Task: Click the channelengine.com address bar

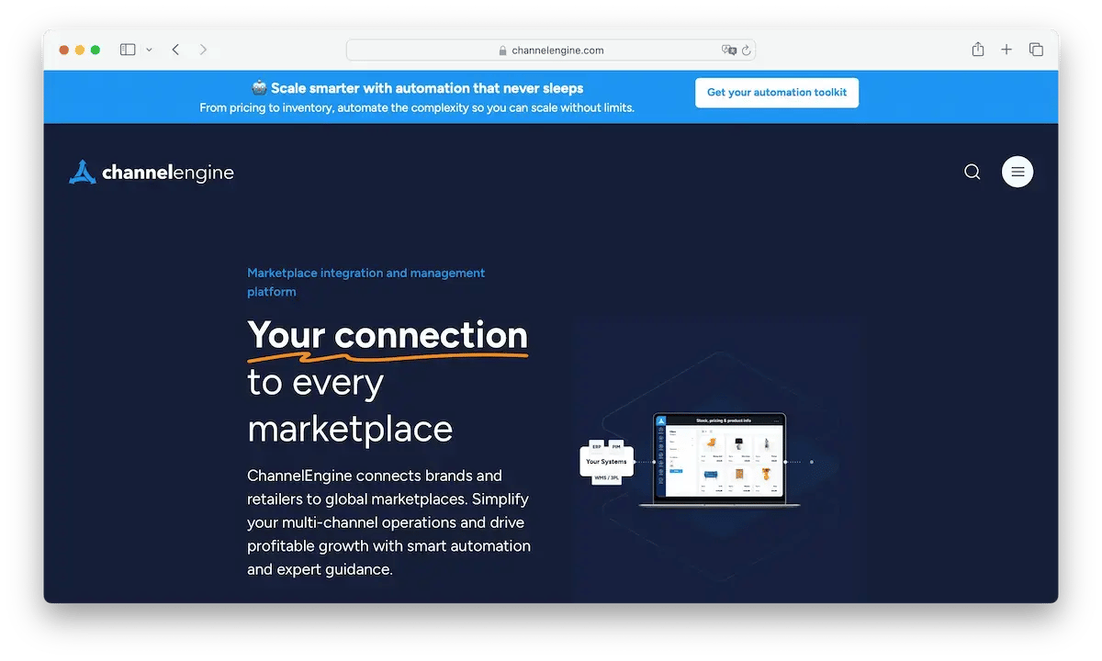Action: 551,50
